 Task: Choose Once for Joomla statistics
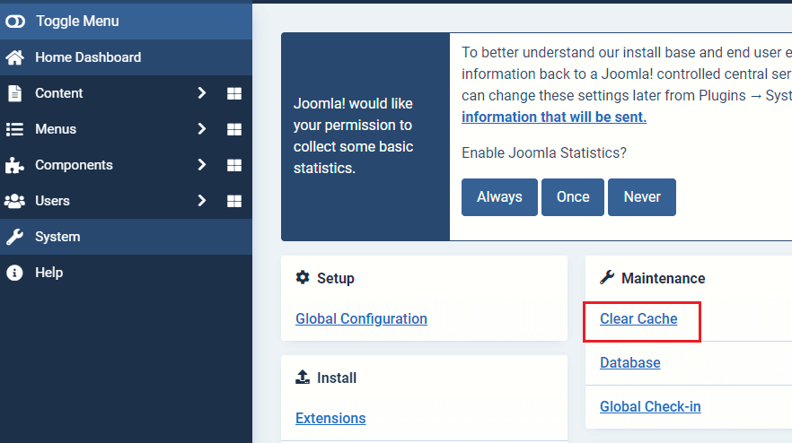[x=572, y=197]
